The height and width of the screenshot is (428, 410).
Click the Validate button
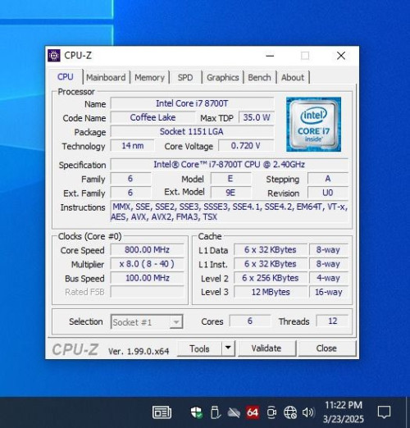pyautogui.click(x=266, y=348)
